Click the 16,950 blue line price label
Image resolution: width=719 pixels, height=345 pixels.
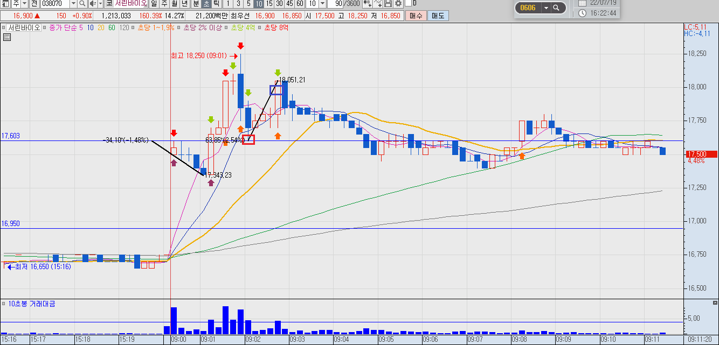10,223
